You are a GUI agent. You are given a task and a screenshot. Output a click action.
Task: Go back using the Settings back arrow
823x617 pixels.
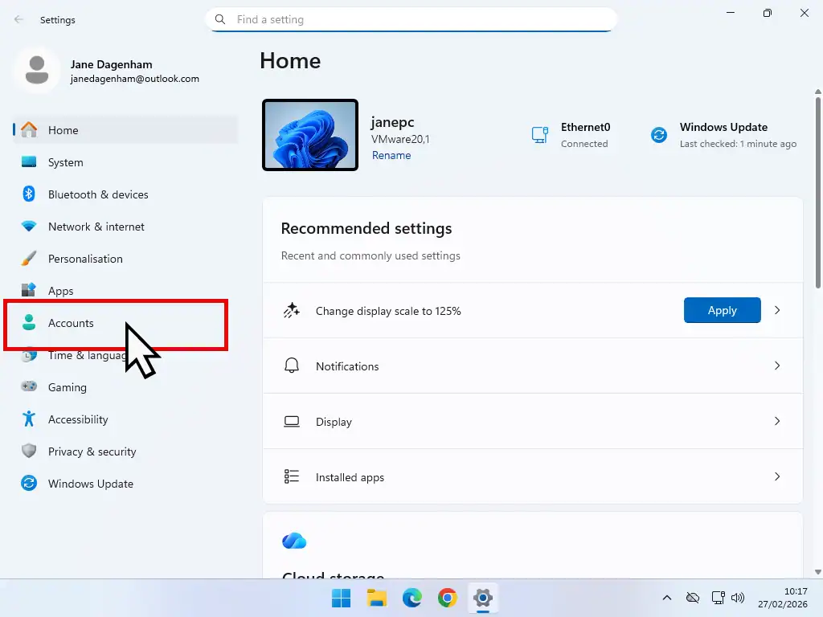(x=18, y=19)
